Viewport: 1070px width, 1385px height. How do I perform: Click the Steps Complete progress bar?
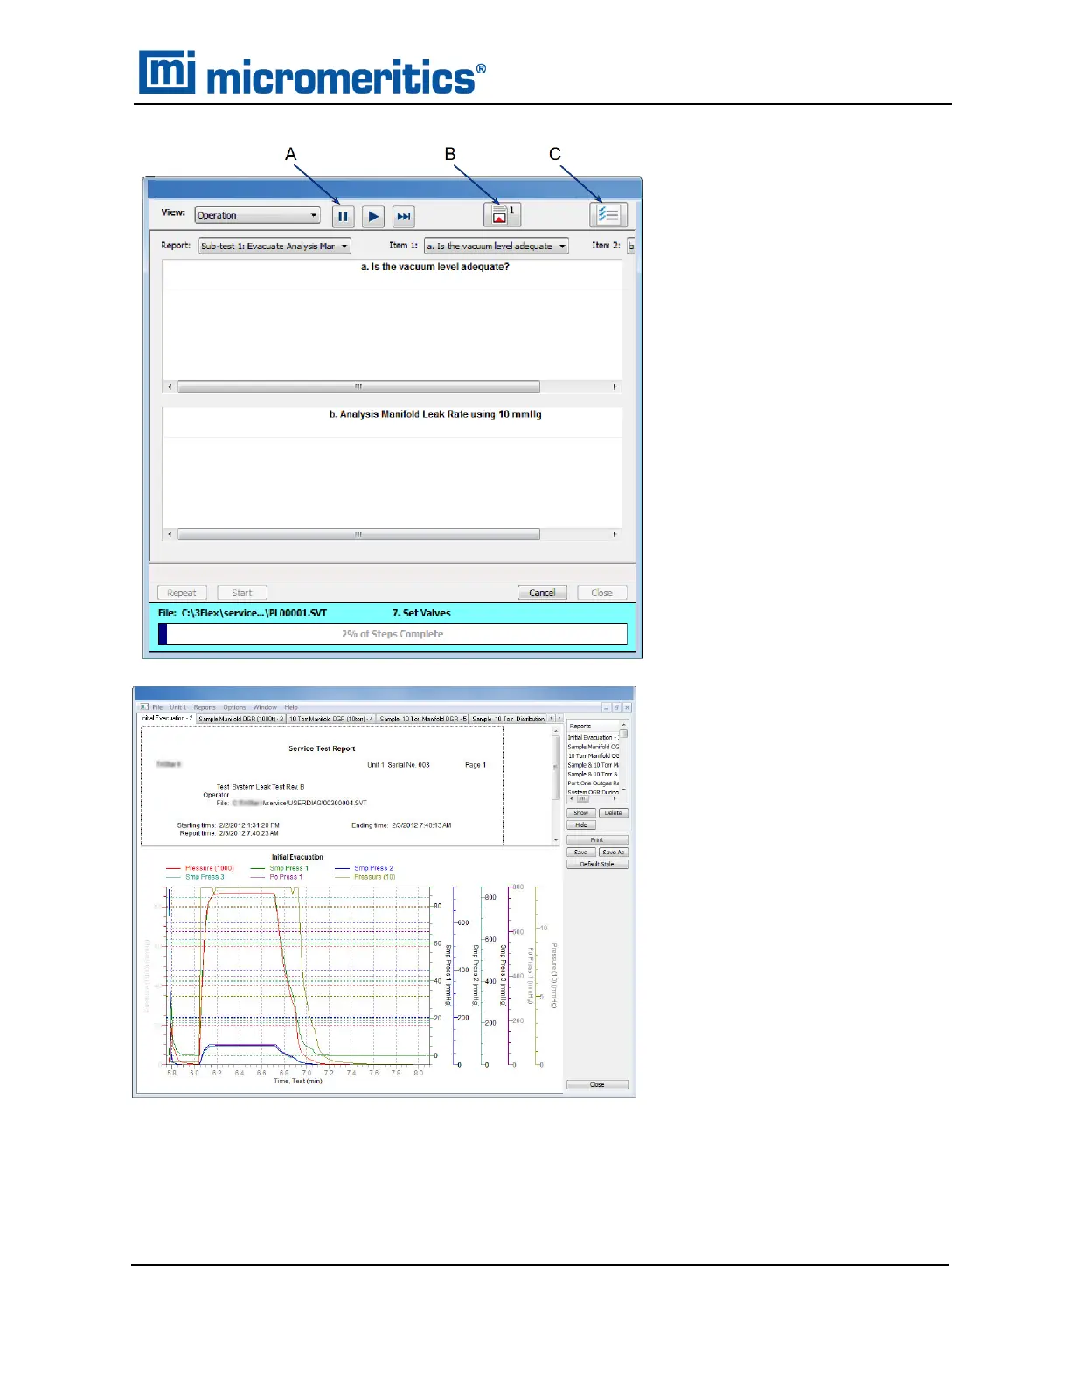[393, 634]
